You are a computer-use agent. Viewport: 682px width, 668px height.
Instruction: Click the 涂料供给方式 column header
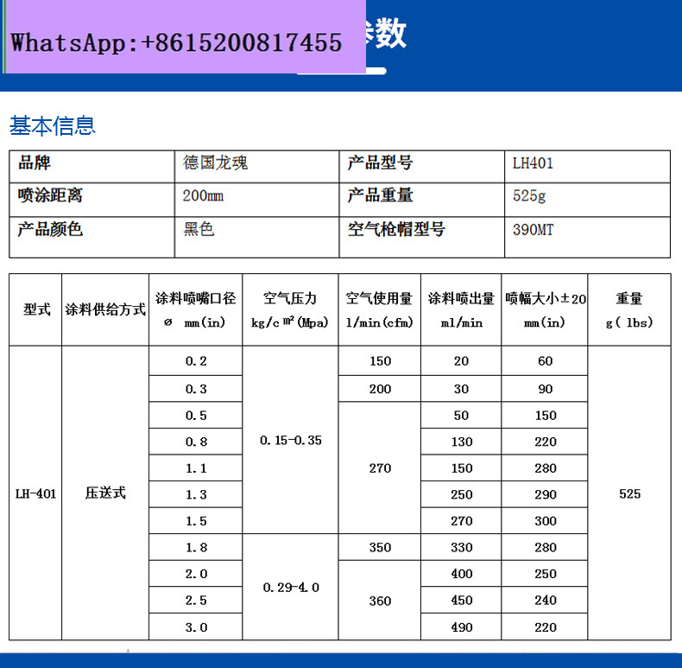[105, 310]
